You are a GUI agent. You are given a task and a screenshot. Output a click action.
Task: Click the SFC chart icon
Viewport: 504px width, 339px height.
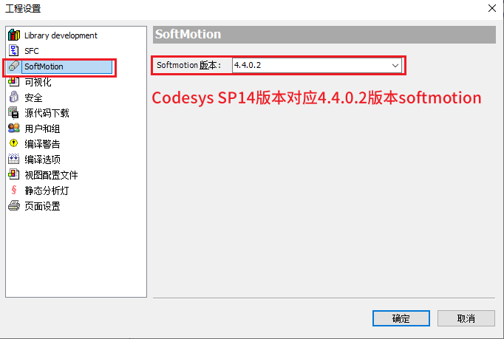(x=13, y=51)
